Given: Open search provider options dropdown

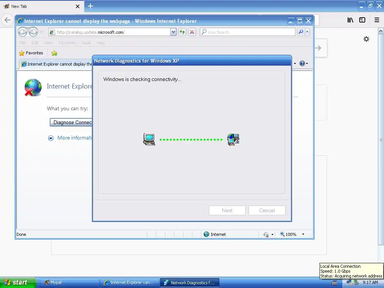Looking at the screenshot, I should pos(307,32).
